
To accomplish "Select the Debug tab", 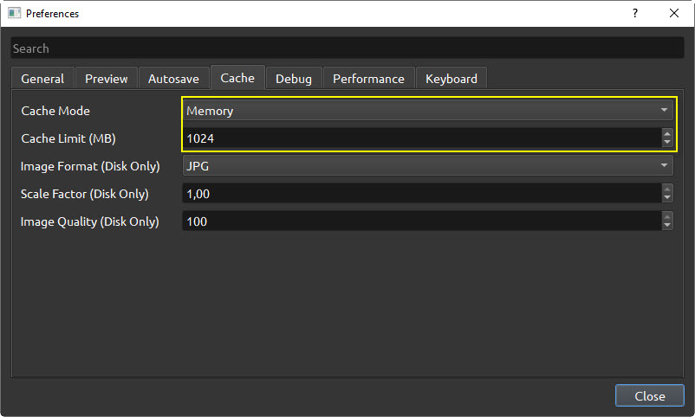I will point(294,79).
